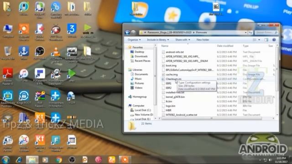This screenshot has height=164, width=292.
Task: Click the New folder button
Action: (x=203, y=40)
